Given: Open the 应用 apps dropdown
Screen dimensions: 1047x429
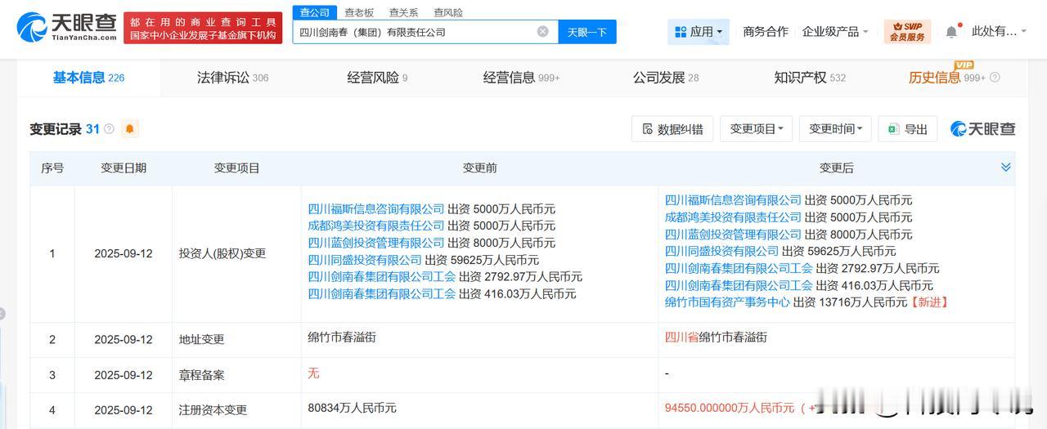Looking at the screenshot, I should tap(699, 32).
